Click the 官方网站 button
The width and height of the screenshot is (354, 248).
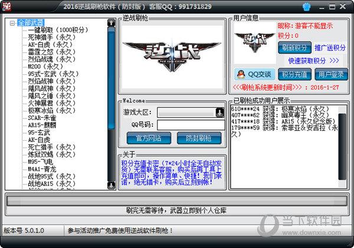tap(149, 138)
